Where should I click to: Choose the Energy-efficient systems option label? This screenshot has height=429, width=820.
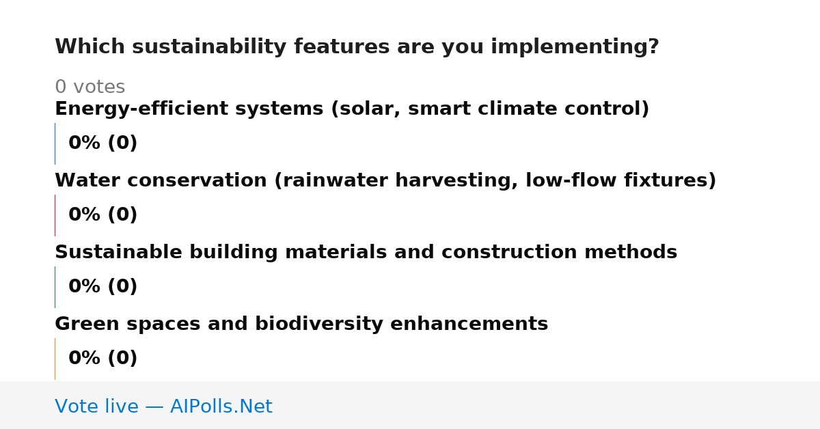[352, 109]
